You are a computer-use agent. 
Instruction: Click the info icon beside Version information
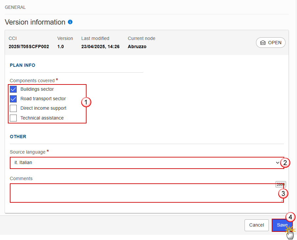pos(70,22)
